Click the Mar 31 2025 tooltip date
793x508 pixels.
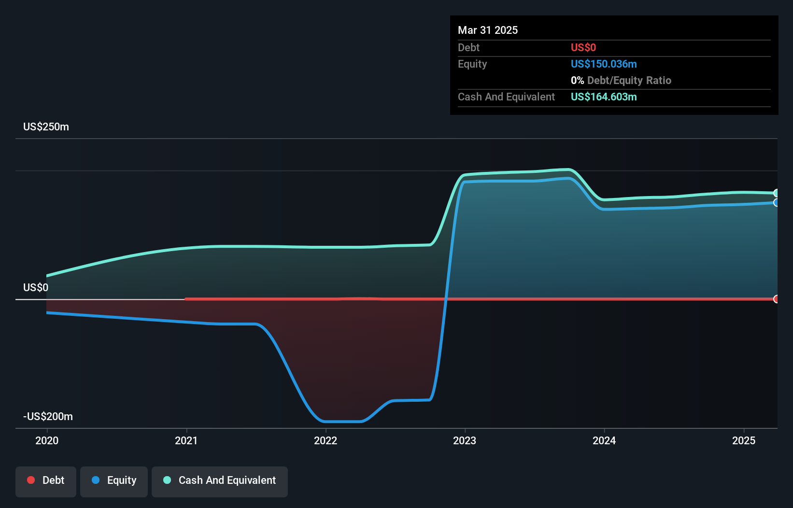click(x=488, y=30)
